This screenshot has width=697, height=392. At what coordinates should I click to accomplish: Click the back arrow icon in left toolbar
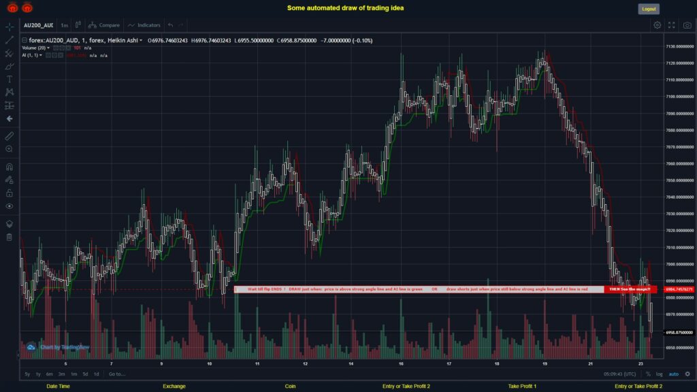(10, 118)
